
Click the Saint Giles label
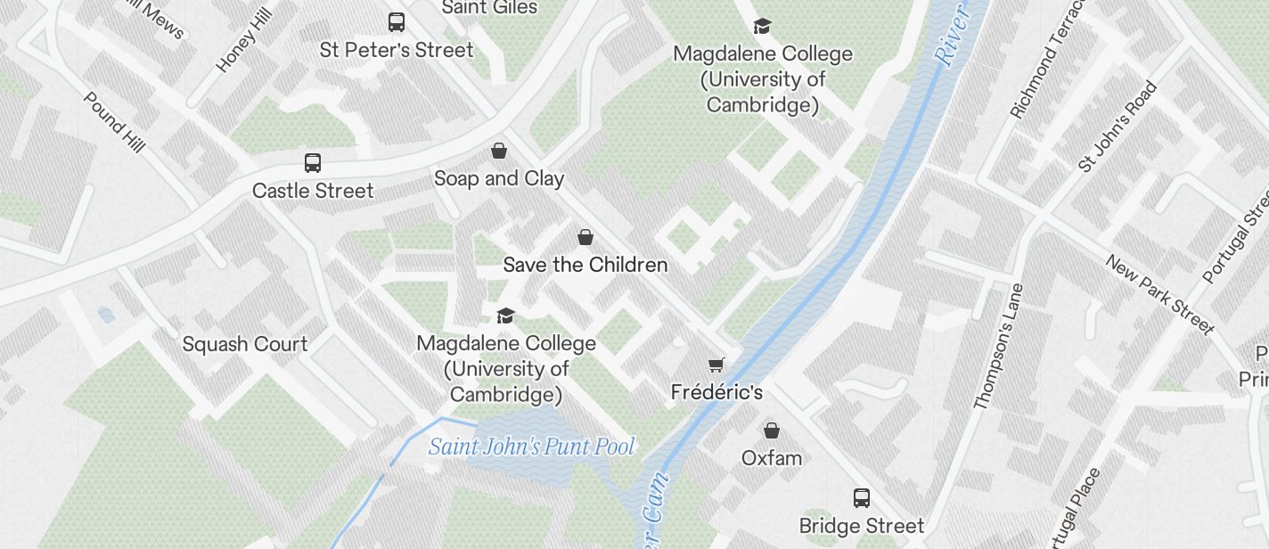coord(490,7)
